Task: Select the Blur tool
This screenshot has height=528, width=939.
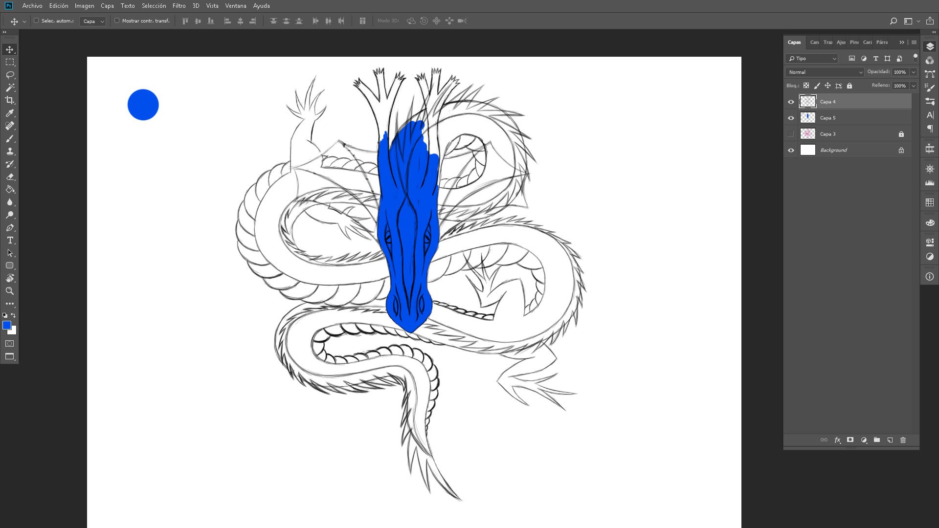Action: 10,202
